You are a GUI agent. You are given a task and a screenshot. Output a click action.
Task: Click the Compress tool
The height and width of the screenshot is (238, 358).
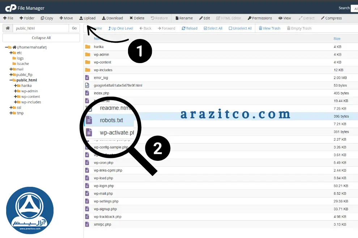click(331, 18)
